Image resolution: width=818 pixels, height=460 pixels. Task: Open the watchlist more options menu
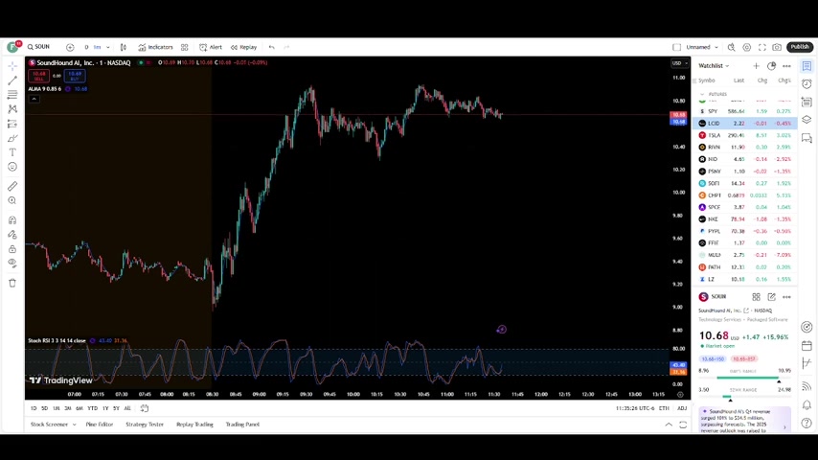click(x=786, y=66)
